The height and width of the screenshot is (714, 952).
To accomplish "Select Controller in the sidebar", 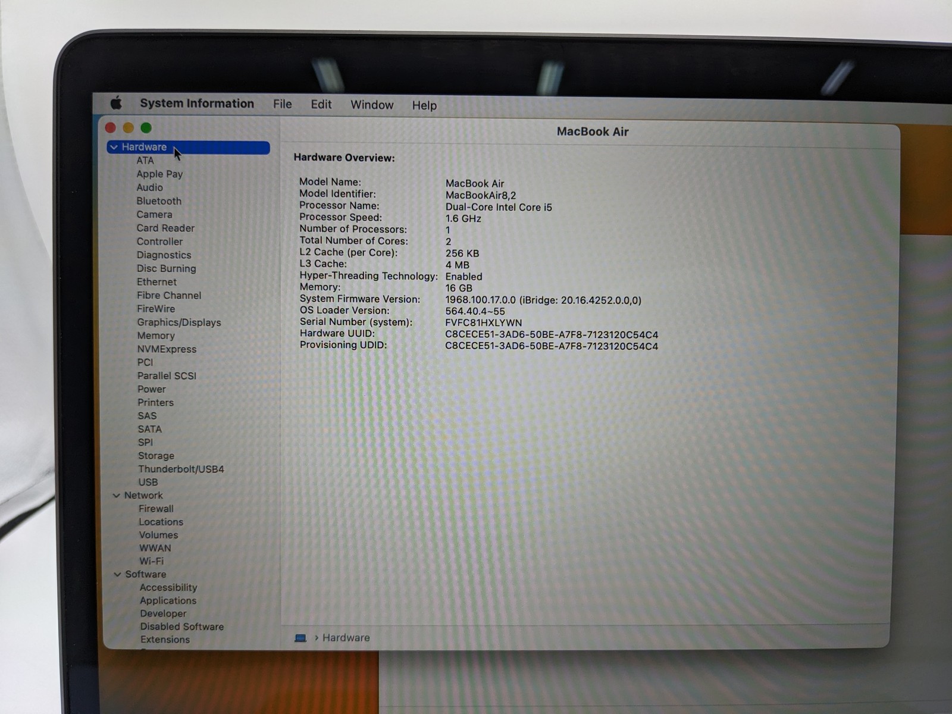I will (159, 242).
